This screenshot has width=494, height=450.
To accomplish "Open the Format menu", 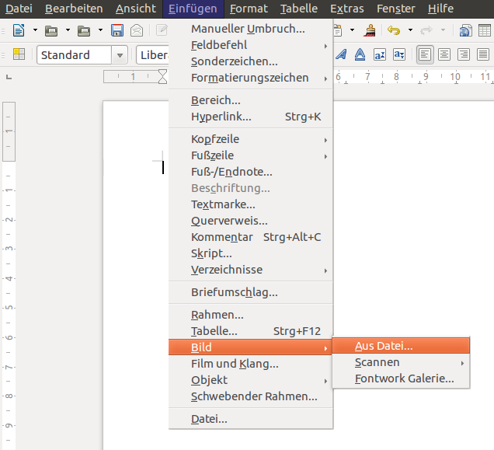I will point(249,9).
